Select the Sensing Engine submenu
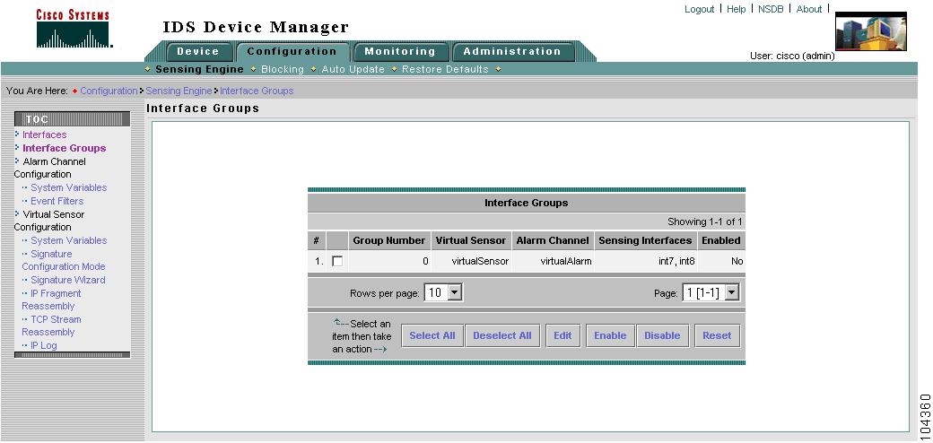Viewport: 933px width, 443px height. (x=199, y=70)
